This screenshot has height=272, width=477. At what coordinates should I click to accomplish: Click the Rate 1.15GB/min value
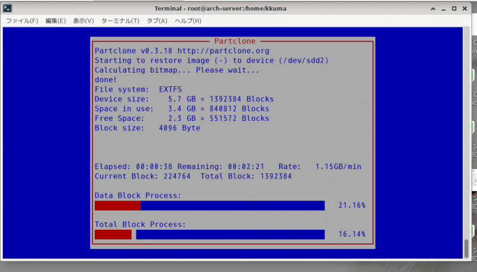(337, 167)
